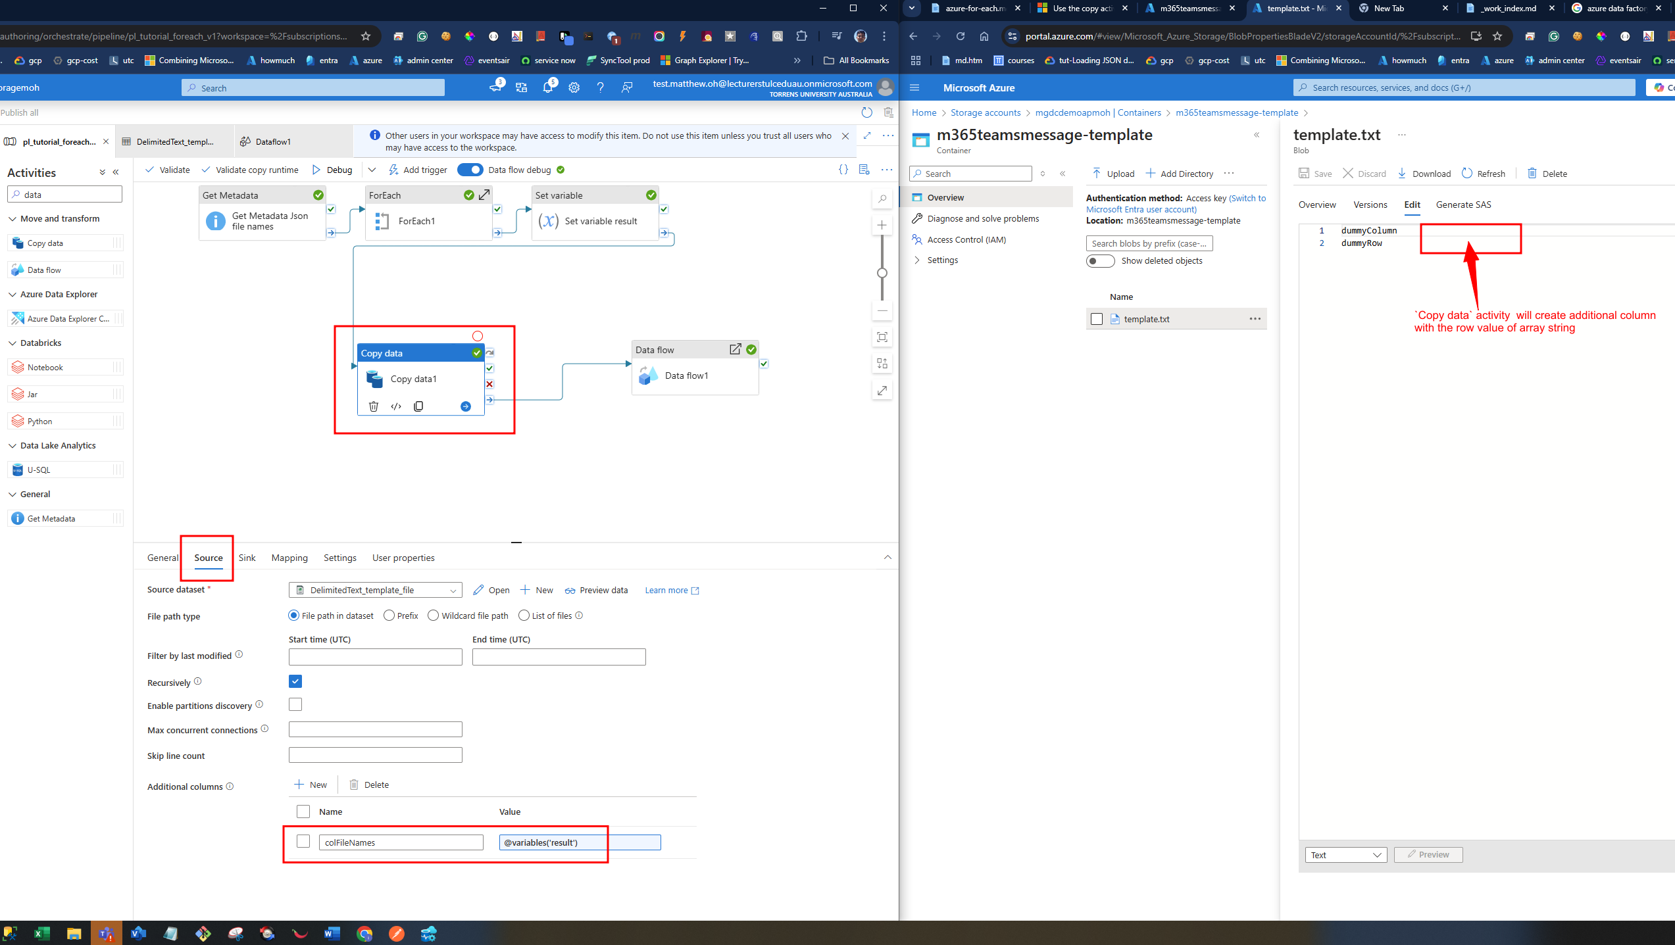Open the Storage accounts breadcrumb link
This screenshot has height=945, width=1675.
(x=985, y=112)
